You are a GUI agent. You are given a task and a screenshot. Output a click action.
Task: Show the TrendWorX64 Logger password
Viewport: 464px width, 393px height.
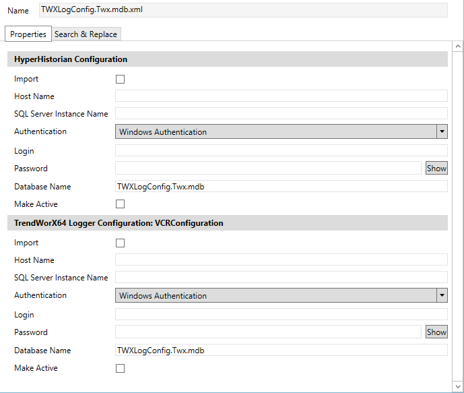tap(436, 332)
